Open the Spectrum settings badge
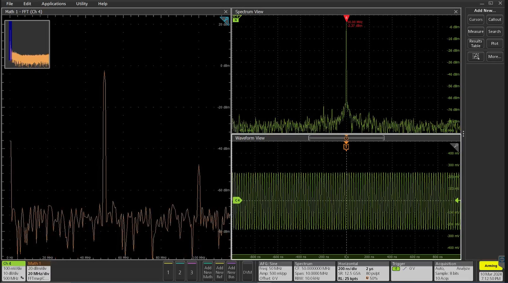Screen dimensions: 508x283 pyautogui.click(x=314, y=271)
